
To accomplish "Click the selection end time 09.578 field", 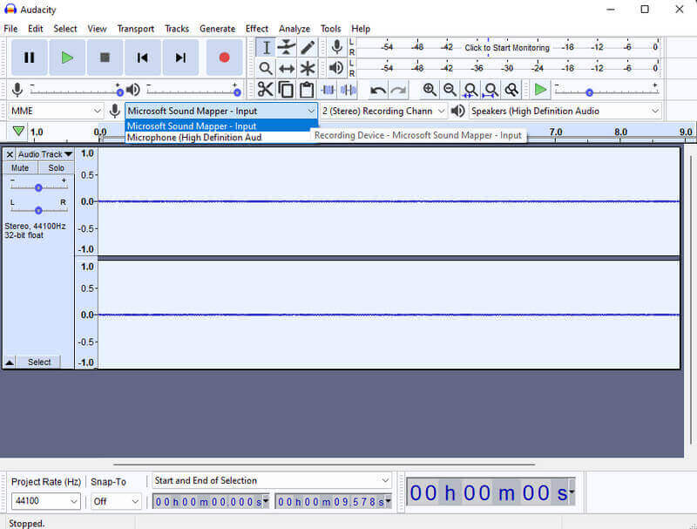I will click(333, 502).
